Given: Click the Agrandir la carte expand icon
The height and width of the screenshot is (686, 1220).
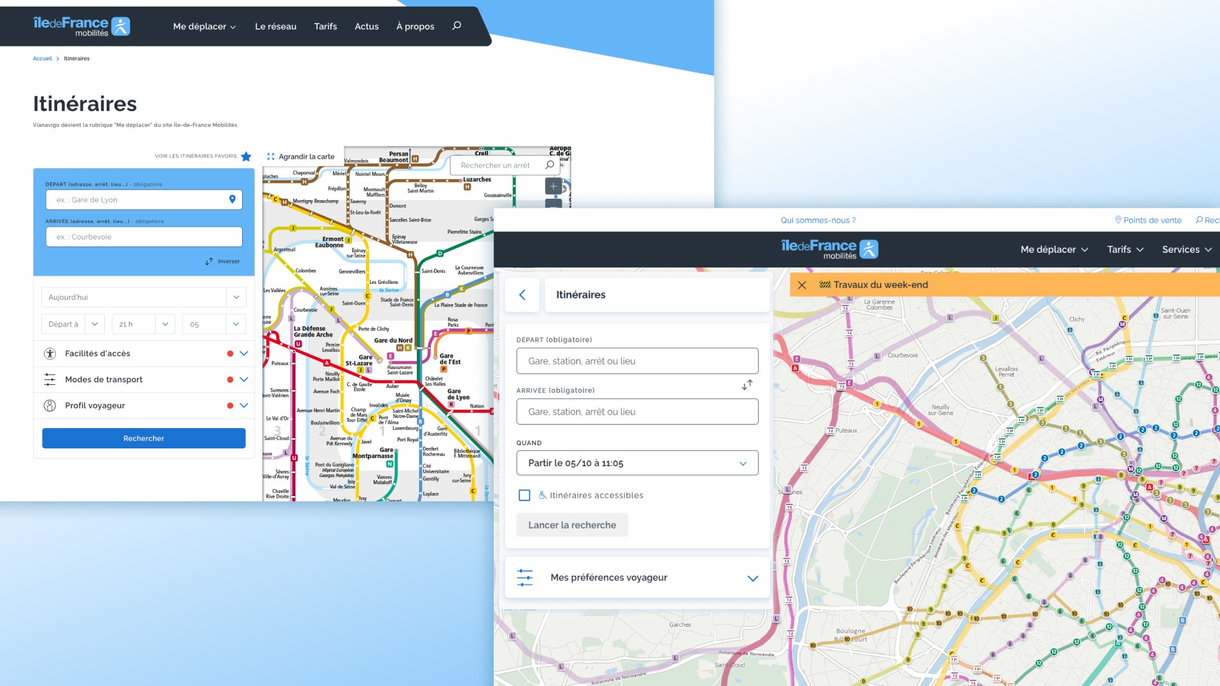Looking at the screenshot, I should 271,157.
